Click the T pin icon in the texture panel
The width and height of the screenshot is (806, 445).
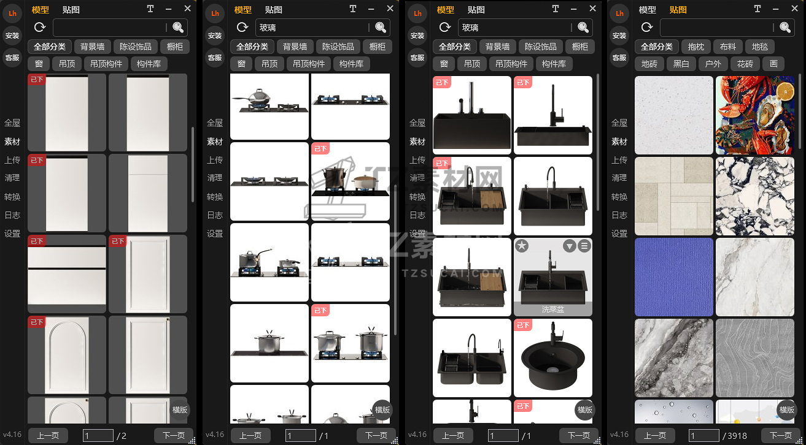758,9
